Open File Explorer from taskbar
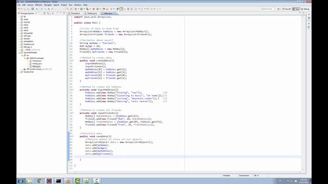 pyautogui.click(x=30, y=181)
